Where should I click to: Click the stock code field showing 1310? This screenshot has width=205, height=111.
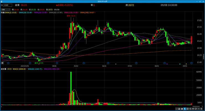tap(8, 5)
